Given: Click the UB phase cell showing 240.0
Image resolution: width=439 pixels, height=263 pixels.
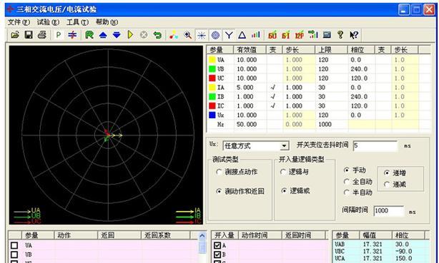Looking at the screenshot, I should 361,69.
